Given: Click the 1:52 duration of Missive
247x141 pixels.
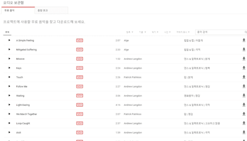Looking at the screenshot, I should pos(118,59).
